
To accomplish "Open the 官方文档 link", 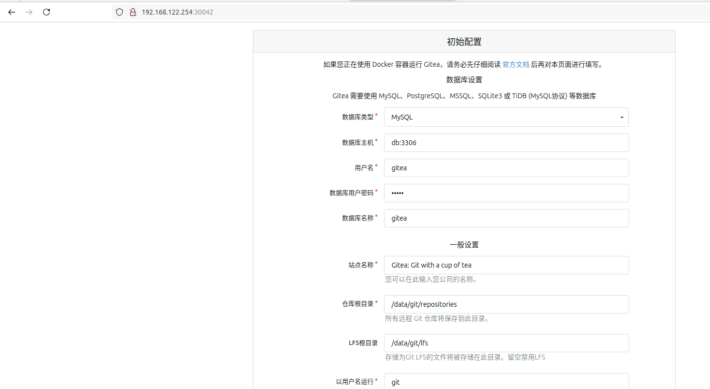I will tap(516, 64).
